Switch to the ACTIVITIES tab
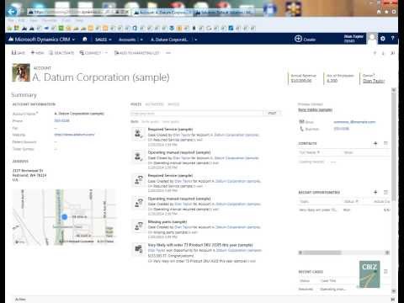Image resolution: width=404 pixels, height=303 pixels. pyautogui.click(x=155, y=104)
